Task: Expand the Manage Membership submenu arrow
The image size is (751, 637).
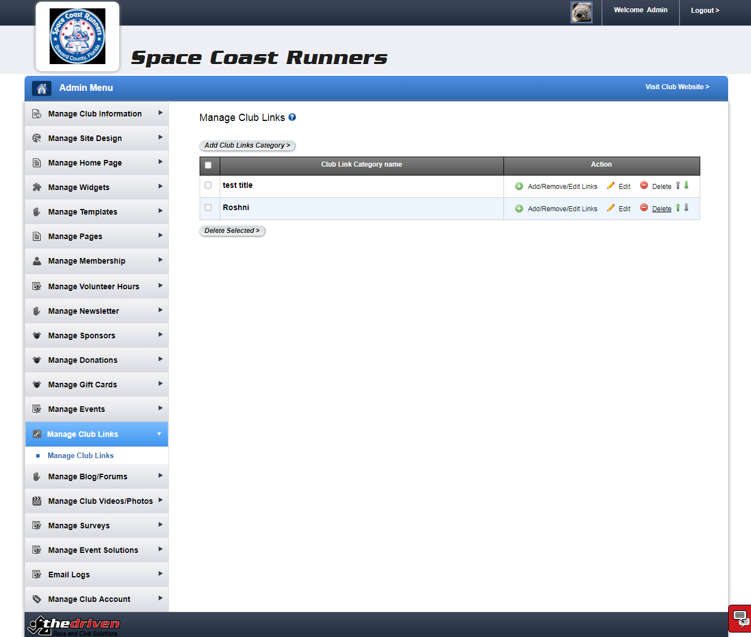Action: click(160, 260)
